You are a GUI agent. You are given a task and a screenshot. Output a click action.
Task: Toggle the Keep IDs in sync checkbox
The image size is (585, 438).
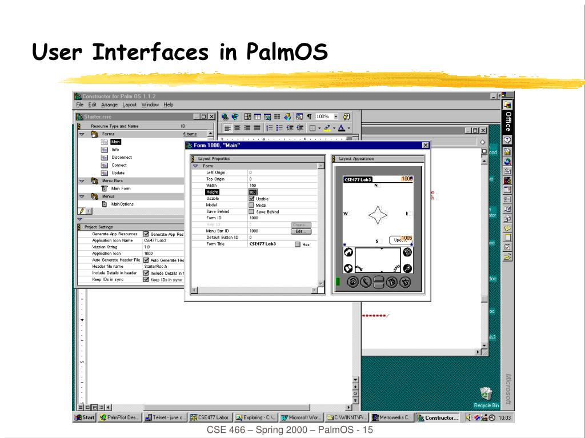click(146, 279)
